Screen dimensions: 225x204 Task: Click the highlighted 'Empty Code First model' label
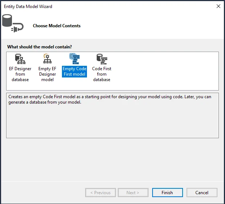tap(74, 71)
